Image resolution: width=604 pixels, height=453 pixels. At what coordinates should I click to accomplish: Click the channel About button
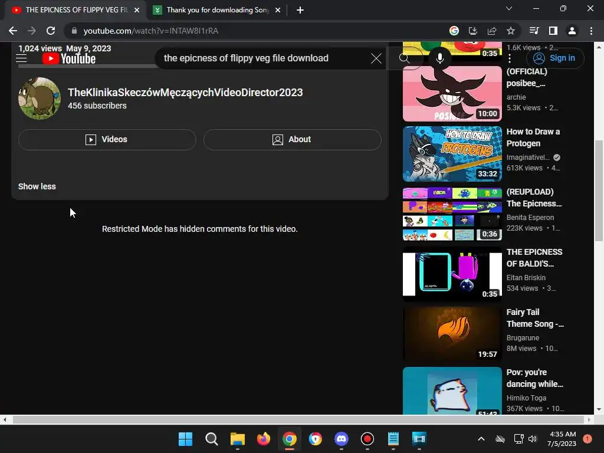[x=293, y=139]
